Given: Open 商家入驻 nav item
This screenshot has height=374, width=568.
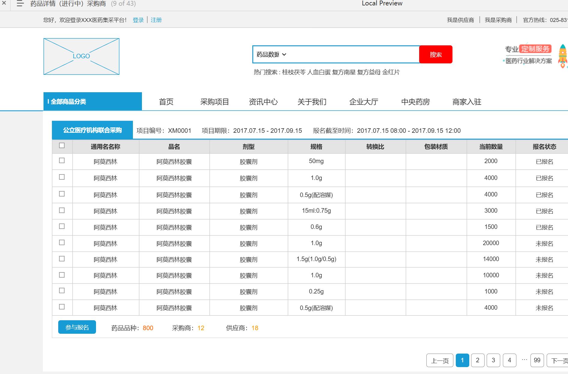Looking at the screenshot, I should click(467, 102).
